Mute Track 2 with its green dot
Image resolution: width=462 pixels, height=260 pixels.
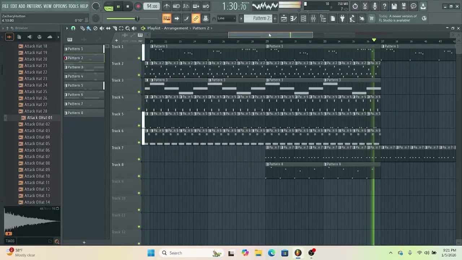coord(139,75)
